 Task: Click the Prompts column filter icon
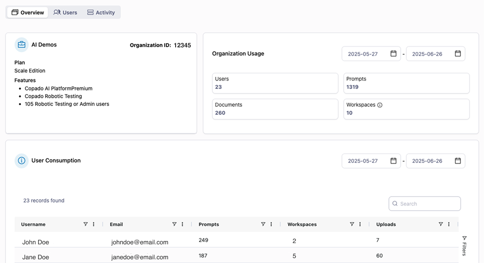tap(263, 224)
